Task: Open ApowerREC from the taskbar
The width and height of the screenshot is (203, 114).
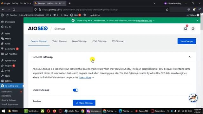Action: coord(142,111)
